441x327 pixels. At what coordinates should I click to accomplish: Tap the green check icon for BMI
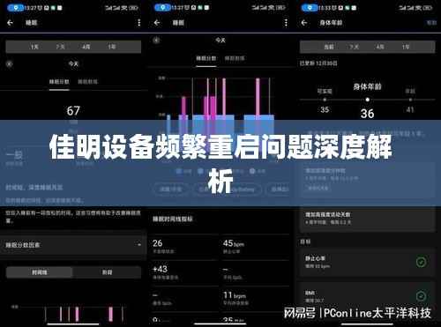(x=422, y=296)
